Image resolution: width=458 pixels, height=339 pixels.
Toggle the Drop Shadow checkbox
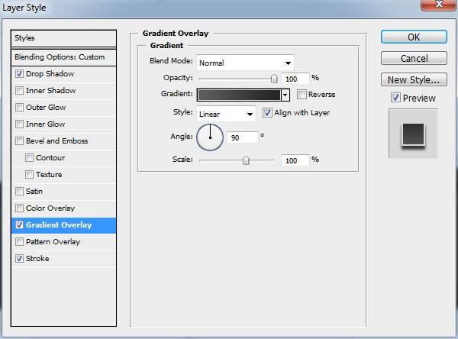click(19, 73)
